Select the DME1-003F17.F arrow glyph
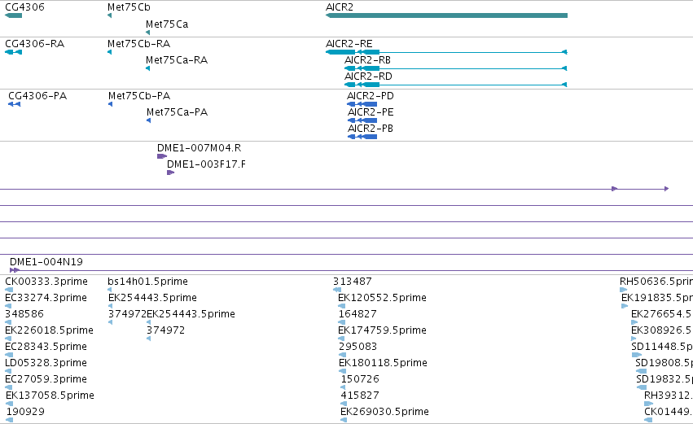 170,173
